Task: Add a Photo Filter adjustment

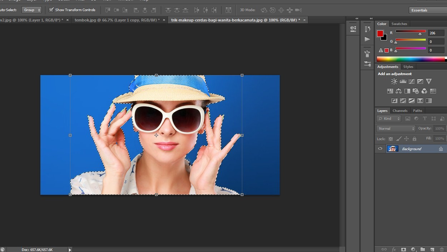Action: pos(416,91)
